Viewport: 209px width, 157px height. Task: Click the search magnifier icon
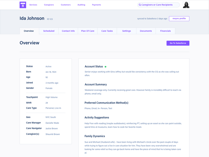coord(140,5)
